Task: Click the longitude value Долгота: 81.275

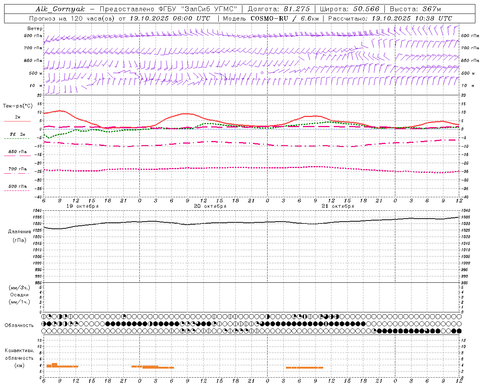Action: [279, 9]
